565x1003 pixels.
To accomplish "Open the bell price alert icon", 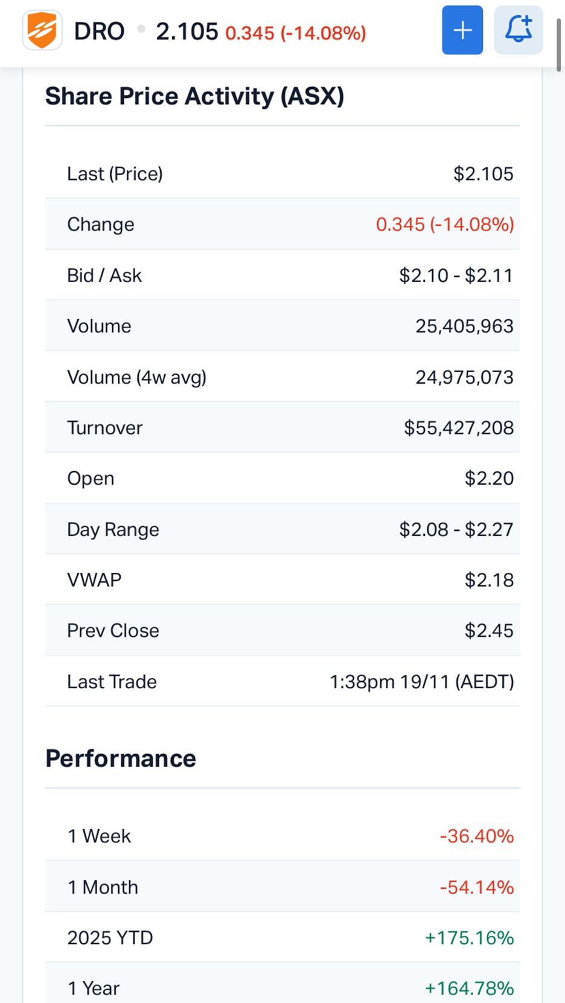I will pos(519,30).
